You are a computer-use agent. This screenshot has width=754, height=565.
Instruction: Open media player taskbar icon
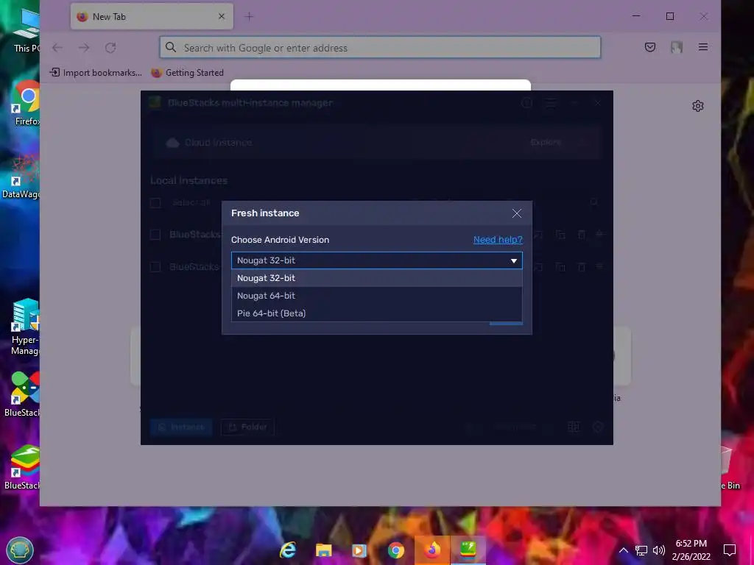[359, 550]
